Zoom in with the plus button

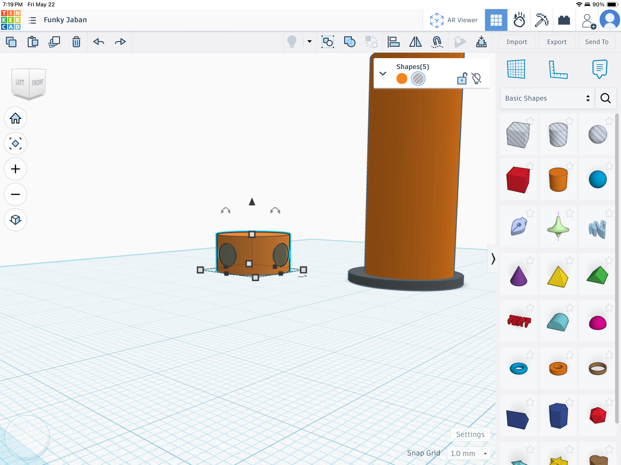coord(16,169)
